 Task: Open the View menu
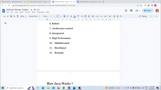16,12
